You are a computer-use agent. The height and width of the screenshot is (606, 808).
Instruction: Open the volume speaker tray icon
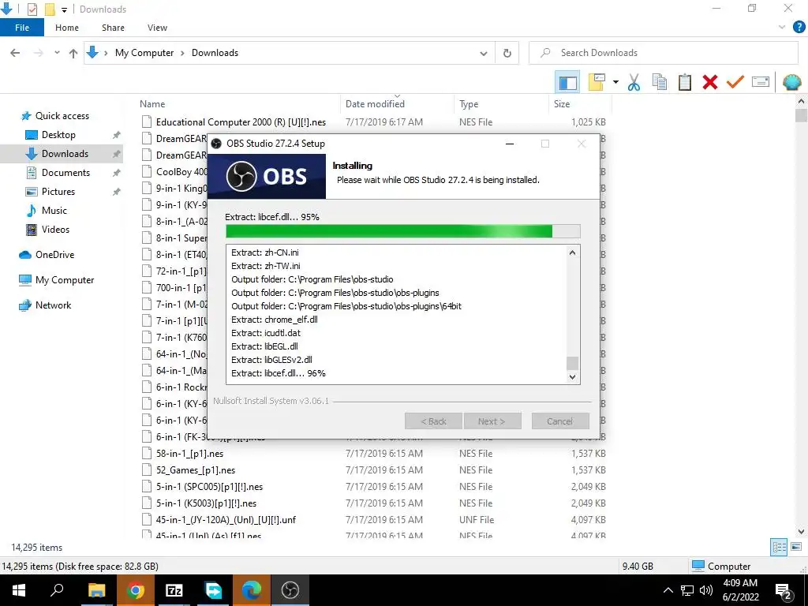[706, 590]
